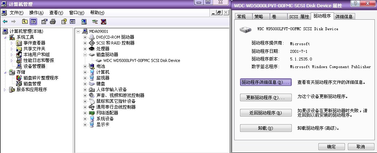The height and width of the screenshot is (153, 377).
Task: Click the 驱动程序详细信息(D)... button
Action: 266,82
